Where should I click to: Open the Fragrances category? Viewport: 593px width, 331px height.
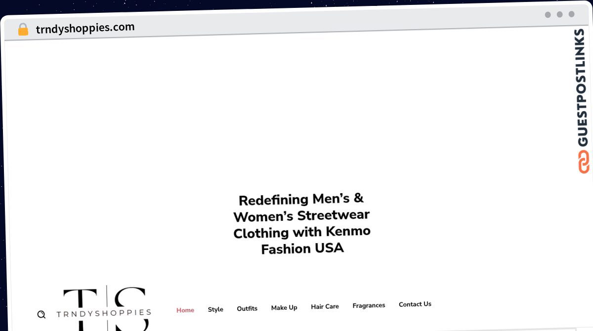369,305
